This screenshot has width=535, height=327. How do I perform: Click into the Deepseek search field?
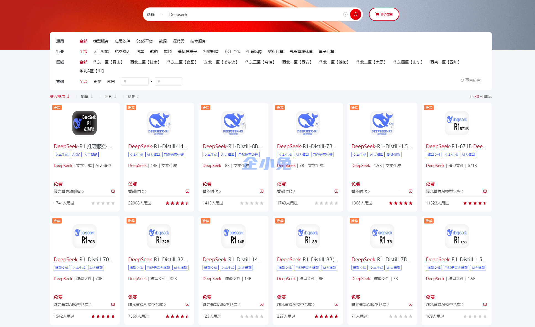[x=254, y=14]
